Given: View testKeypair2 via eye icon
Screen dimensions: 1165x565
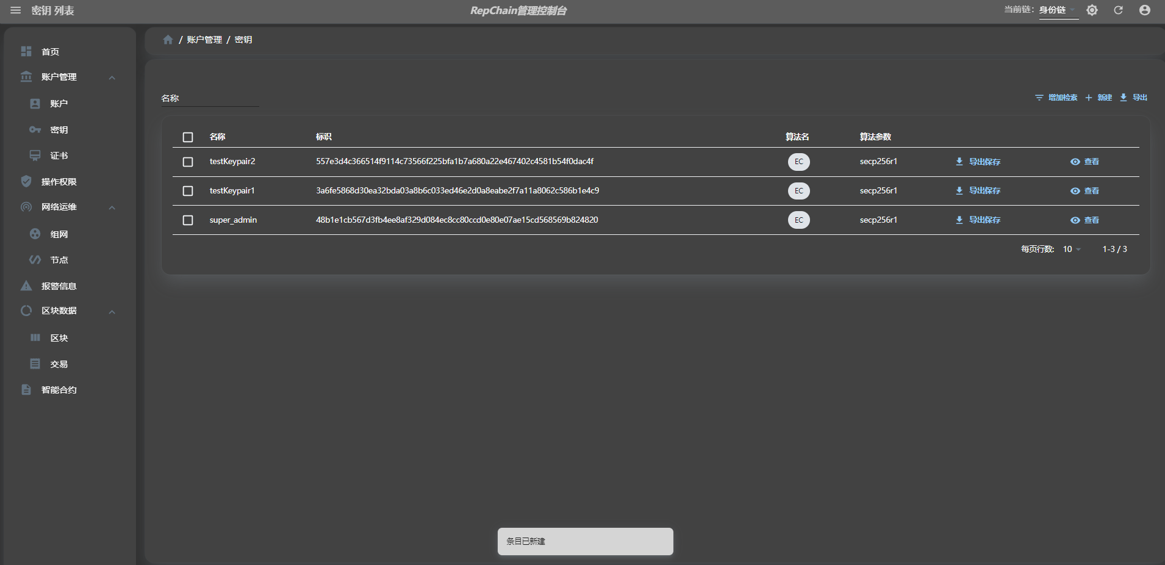Looking at the screenshot, I should tap(1075, 162).
